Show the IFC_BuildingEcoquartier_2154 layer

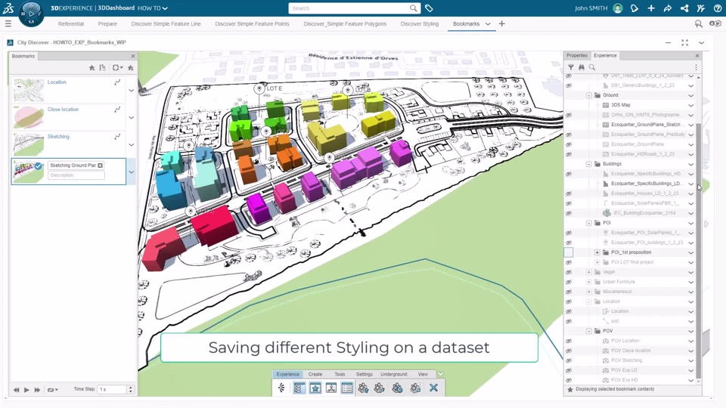tap(569, 213)
